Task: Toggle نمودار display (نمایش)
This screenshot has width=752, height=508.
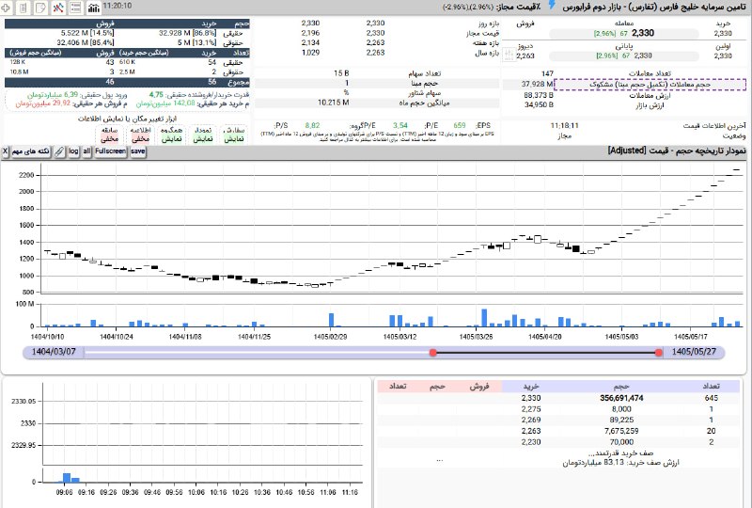Action: pyautogui.click(x=203, y=135)
